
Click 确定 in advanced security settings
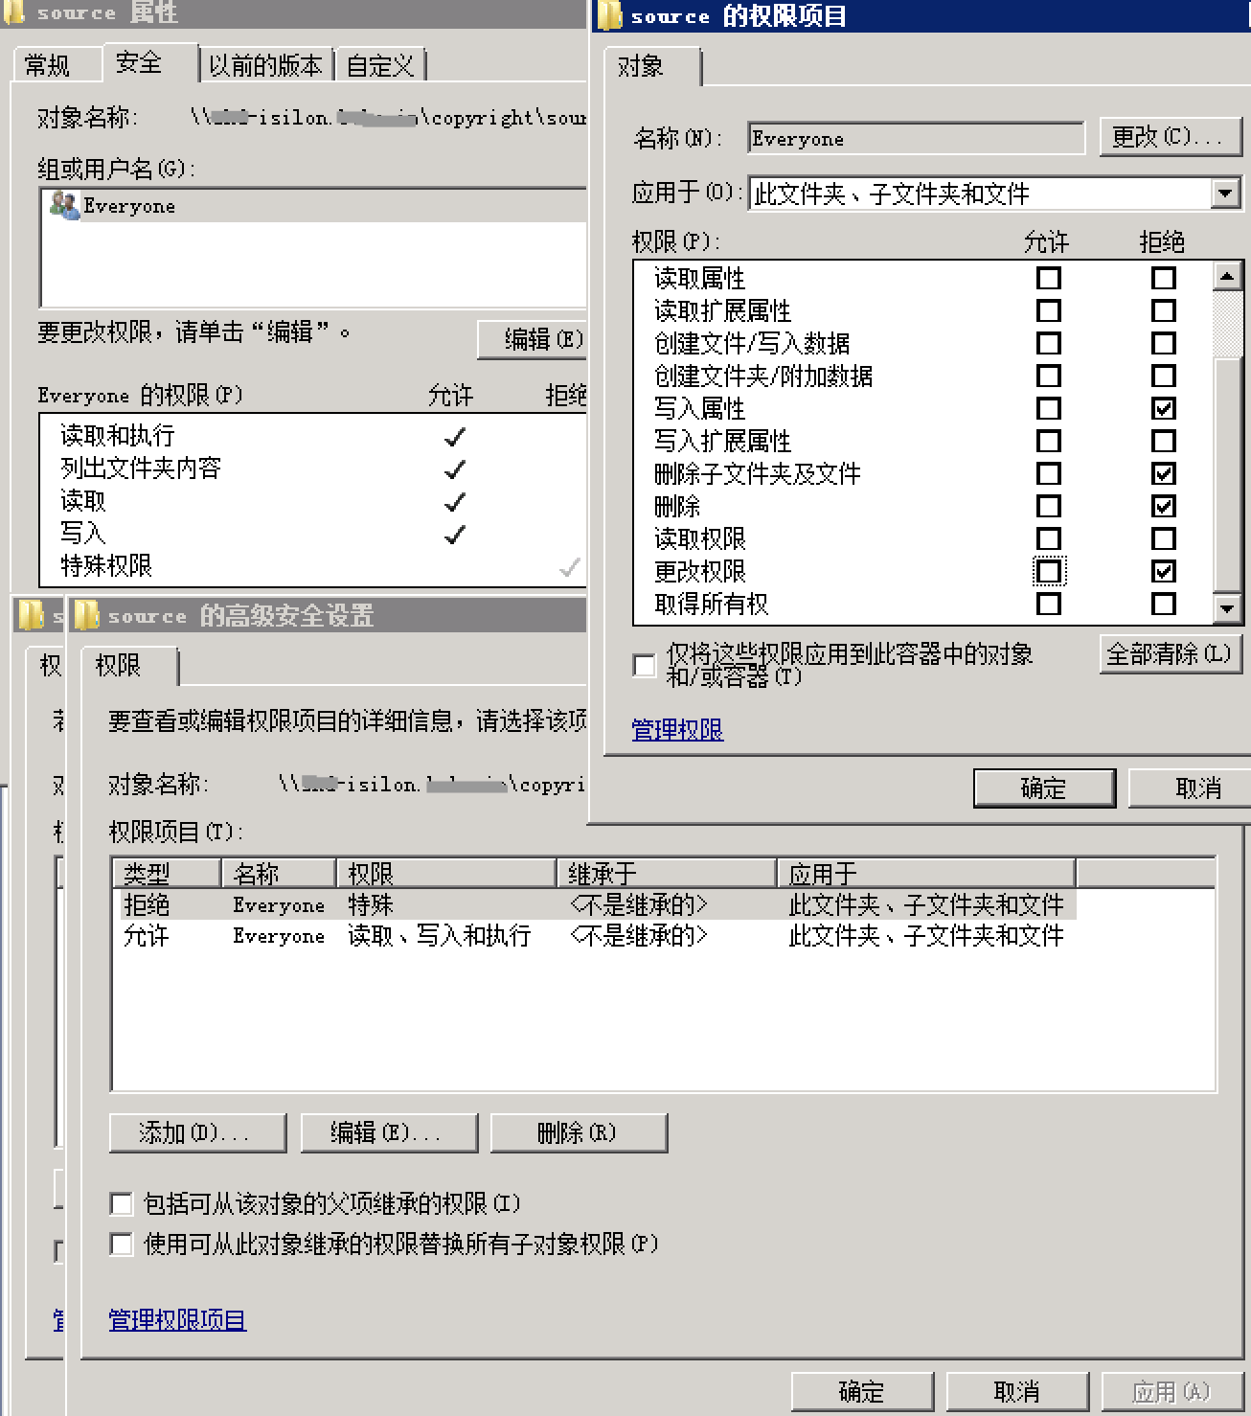coord(862,1391)
